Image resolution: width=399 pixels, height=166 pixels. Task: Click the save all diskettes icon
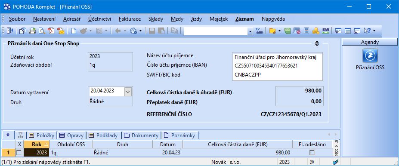[161, 31]
